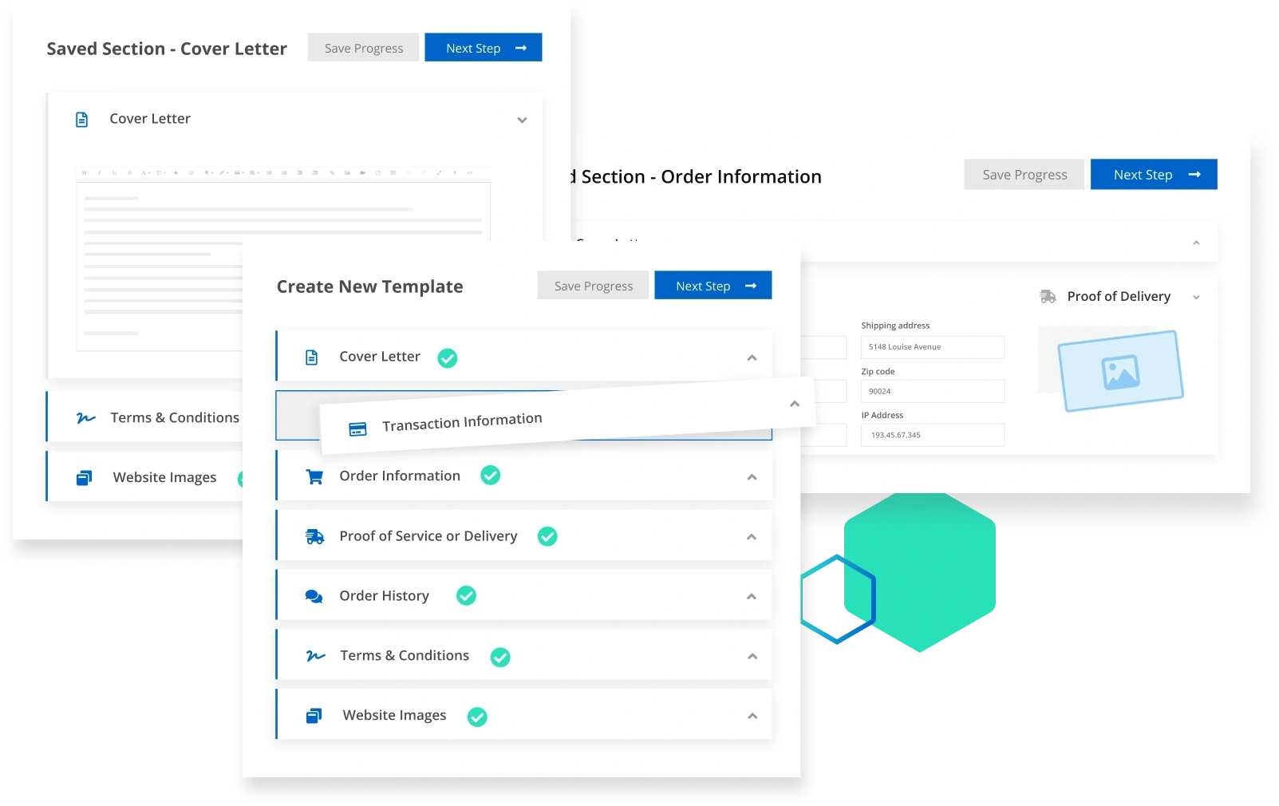The height and width of the screenshot is (806, 1279).
Task: Click Next Step in Create New Template
Action: point(713,285)
